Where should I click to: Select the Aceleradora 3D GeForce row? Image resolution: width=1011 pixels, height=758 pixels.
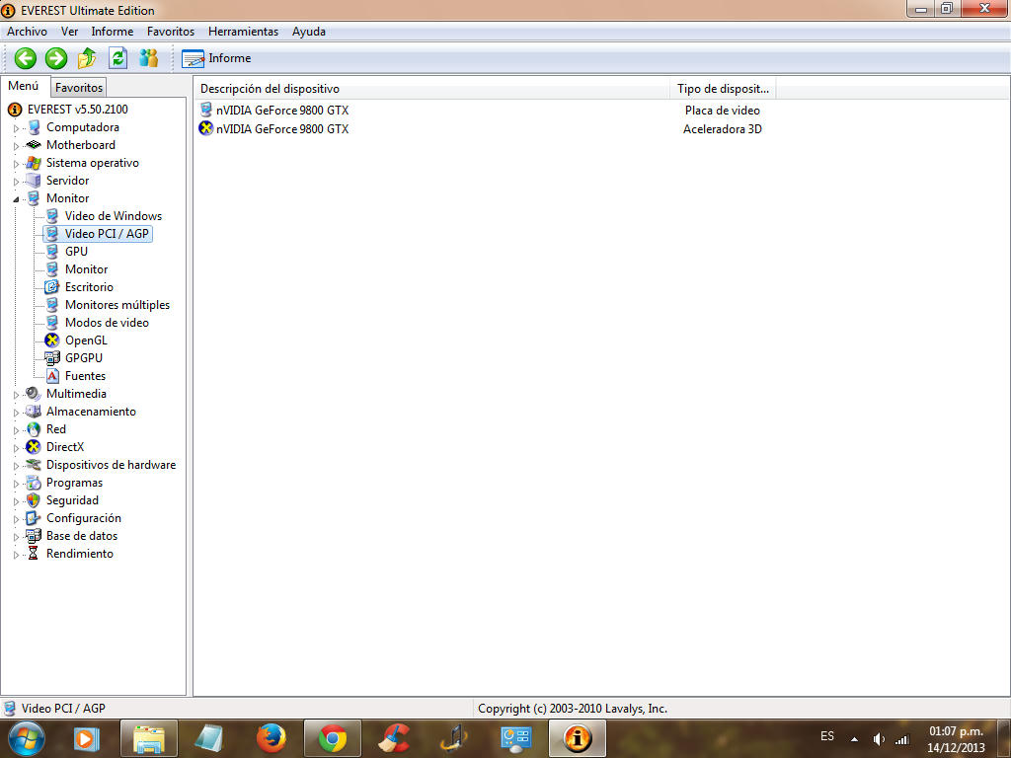click(x=282, y=129)
